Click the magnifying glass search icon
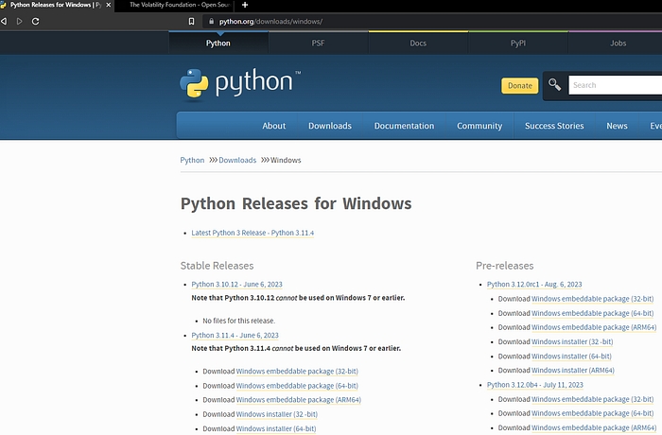This screenshot has height=435, width=662. pyautogui.click(x=555, y=85)
